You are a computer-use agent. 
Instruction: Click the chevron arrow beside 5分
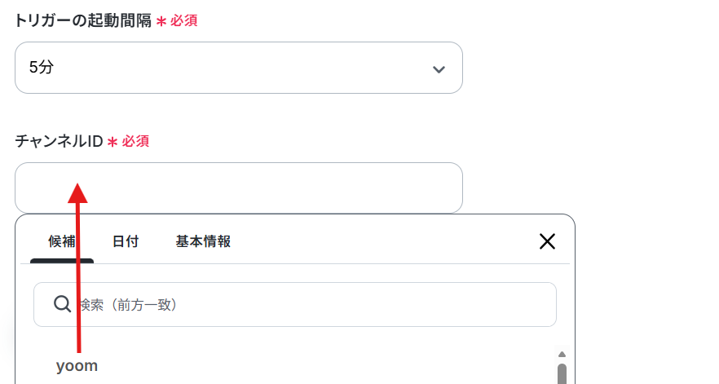(439, 69)
